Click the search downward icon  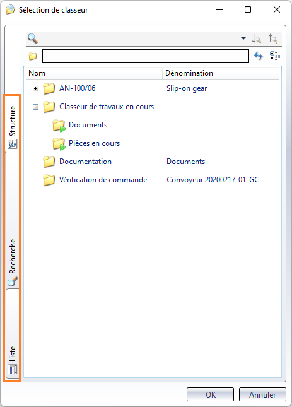[257, 38]
